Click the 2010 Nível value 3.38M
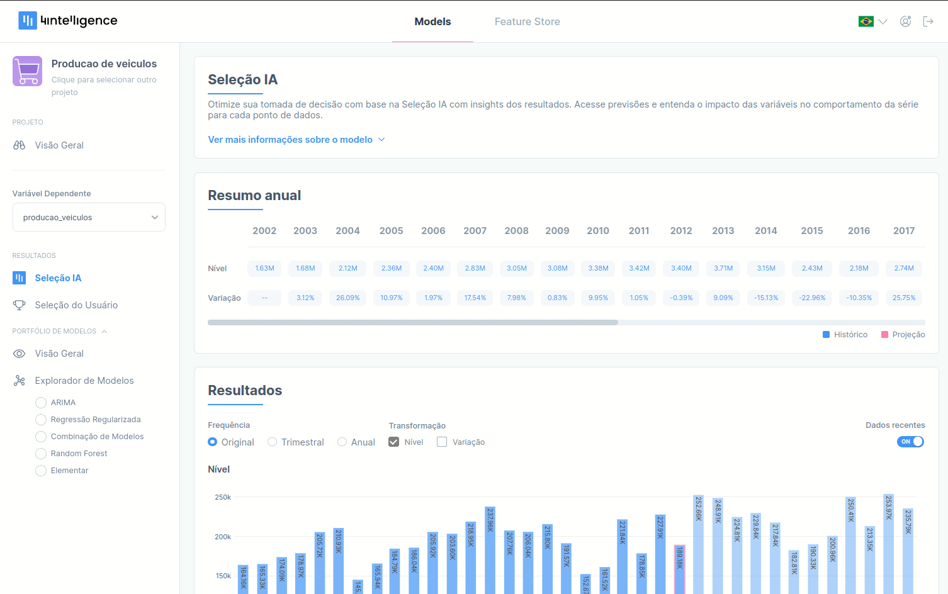Screen dimensions: 948x594 pyautogui.click(x=598, y=268)
